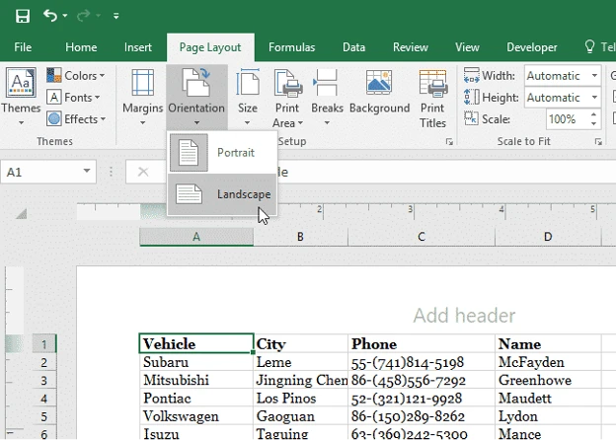The height and width of the screenshot is (440, 616).
Task: Select the McFayden cell
Action: click(548, 362)
